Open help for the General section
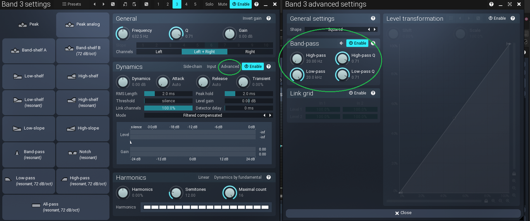This screenshot has width=530, height=221. [269, 19]
